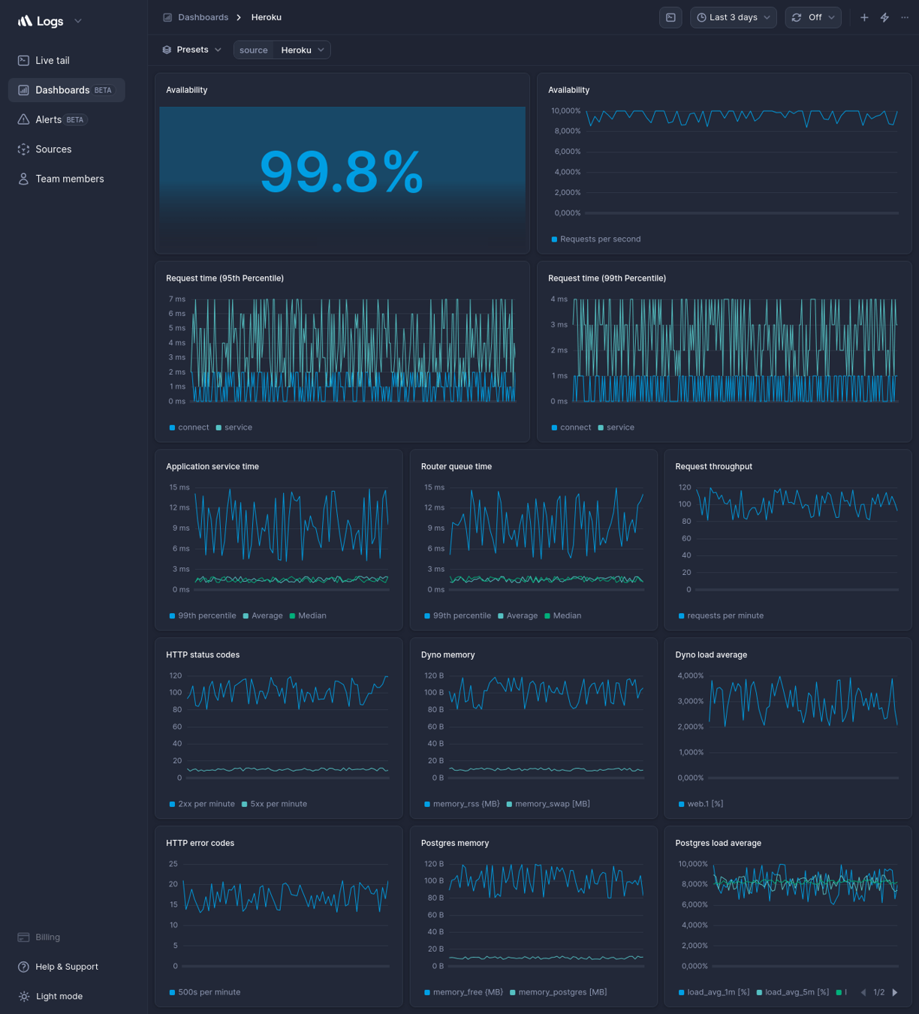Click the lightning bolt icon in top bar

pyautogui.click(x=884, y=17)
